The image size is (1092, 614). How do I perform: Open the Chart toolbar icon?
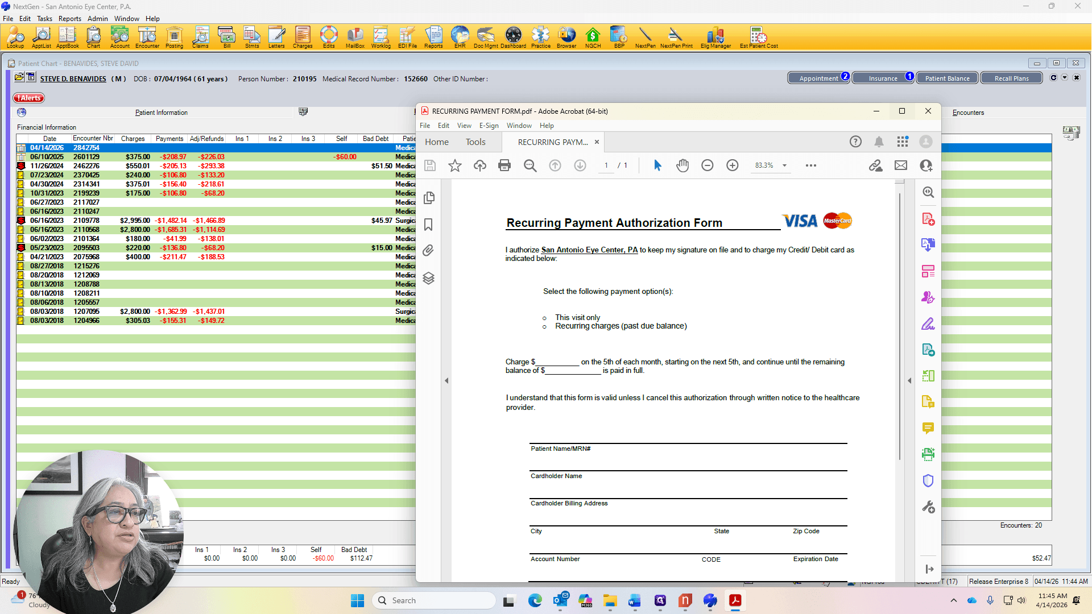point(93,37)
